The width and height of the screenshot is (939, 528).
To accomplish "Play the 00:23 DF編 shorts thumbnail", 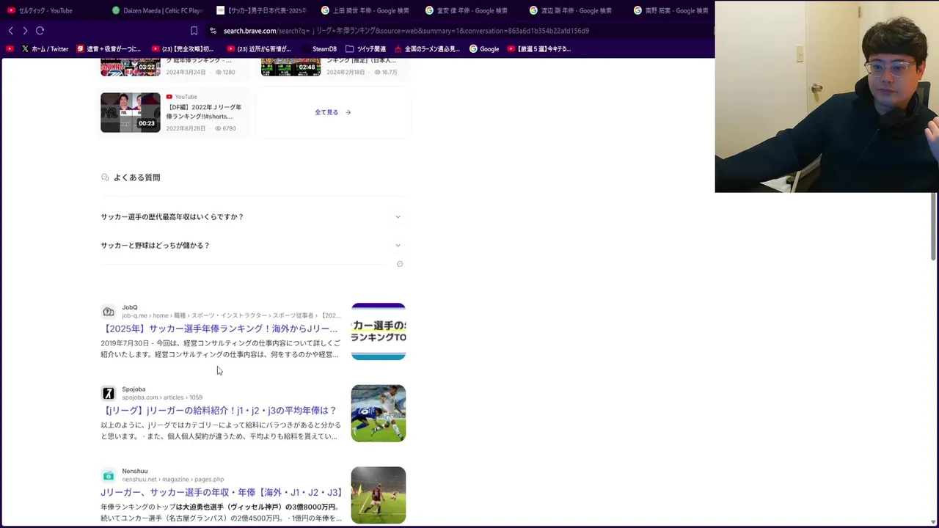I will [x=131, y=112].
